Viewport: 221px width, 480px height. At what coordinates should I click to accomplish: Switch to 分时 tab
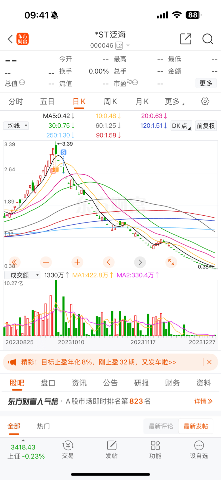(x=16, y=101)
